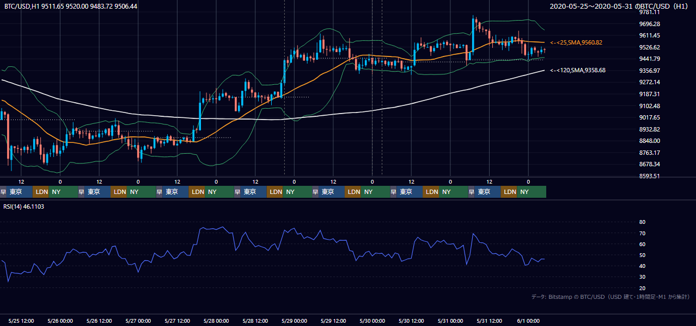The image size is (696, 326).
Task: Click price axis label 9781.11
Action: [x=650, y=12]
